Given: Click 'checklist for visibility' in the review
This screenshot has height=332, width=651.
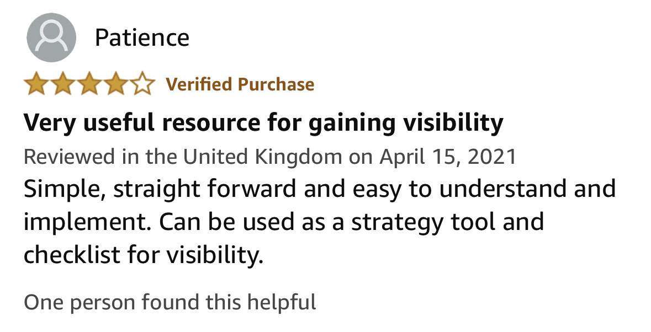Looking at the screenshot, I should tap(142, 255).
